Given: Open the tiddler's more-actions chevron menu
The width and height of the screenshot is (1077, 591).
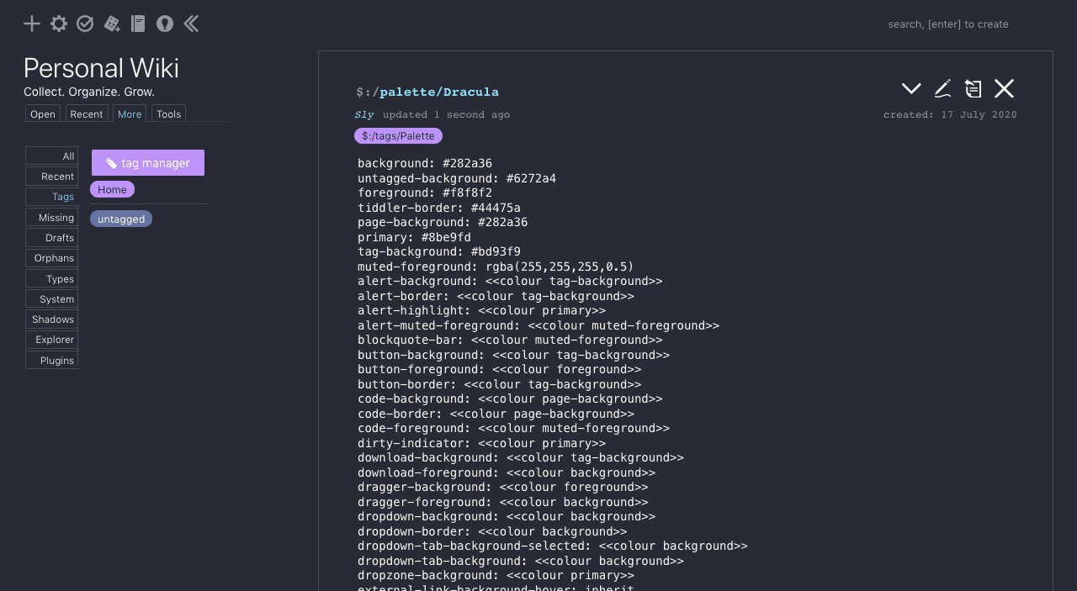Looking at the screenshot, I should pos(911,87).
